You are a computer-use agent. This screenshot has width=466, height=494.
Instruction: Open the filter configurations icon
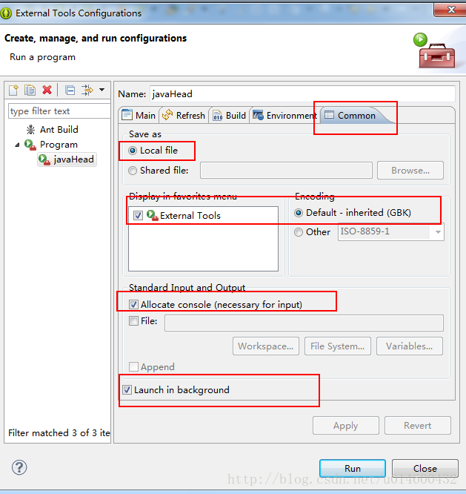(x=87, y=90)
